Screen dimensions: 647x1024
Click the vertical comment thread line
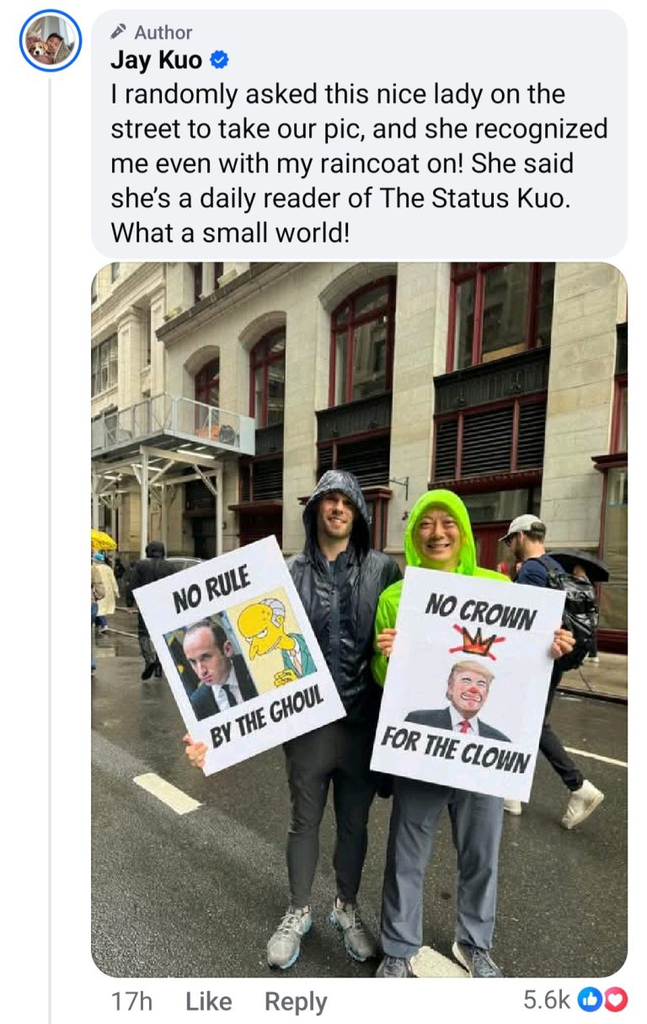(x=50, y=548)
